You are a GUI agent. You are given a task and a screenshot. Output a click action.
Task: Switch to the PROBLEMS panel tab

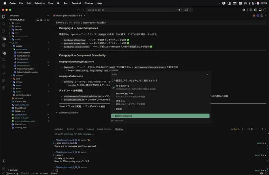[59, 129]
